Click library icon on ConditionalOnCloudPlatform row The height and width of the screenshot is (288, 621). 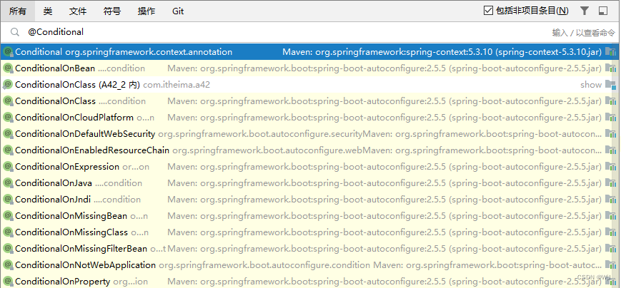(611, 118)
